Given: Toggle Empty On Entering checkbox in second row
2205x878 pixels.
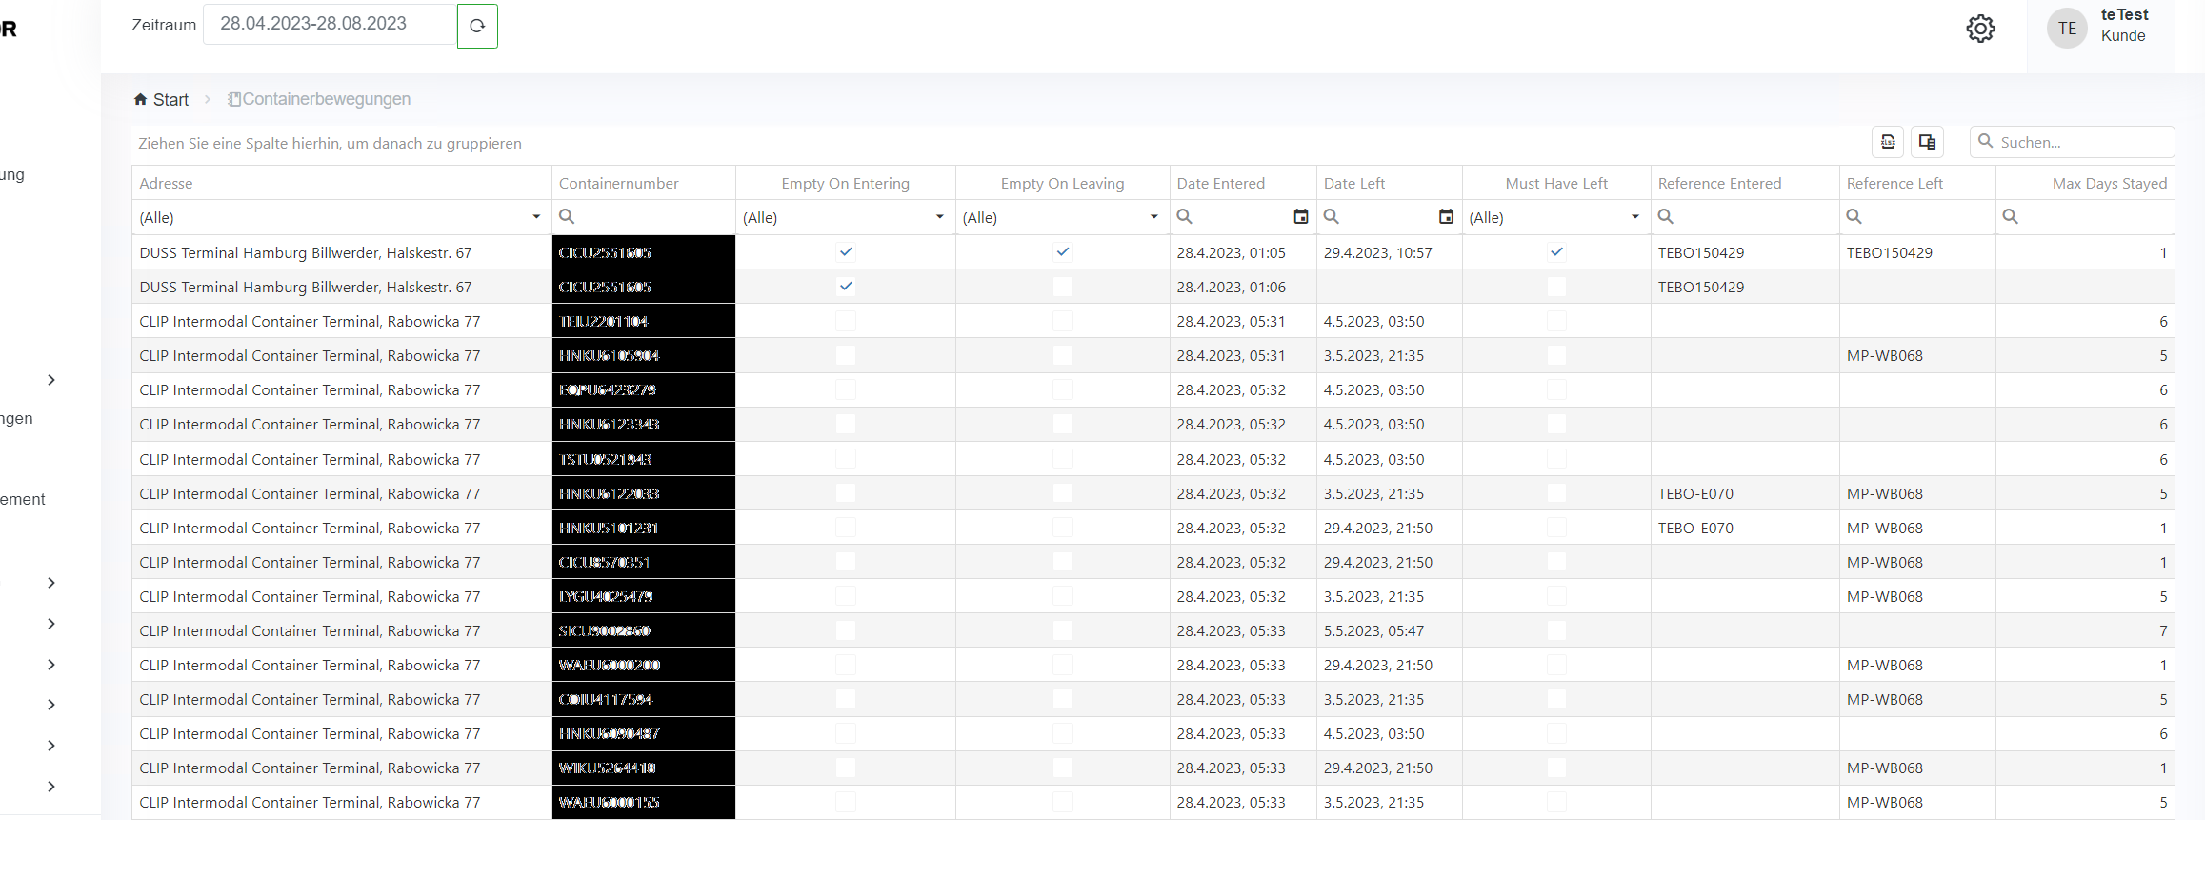Looking at the screenshot, I should (x=846, y=287).
